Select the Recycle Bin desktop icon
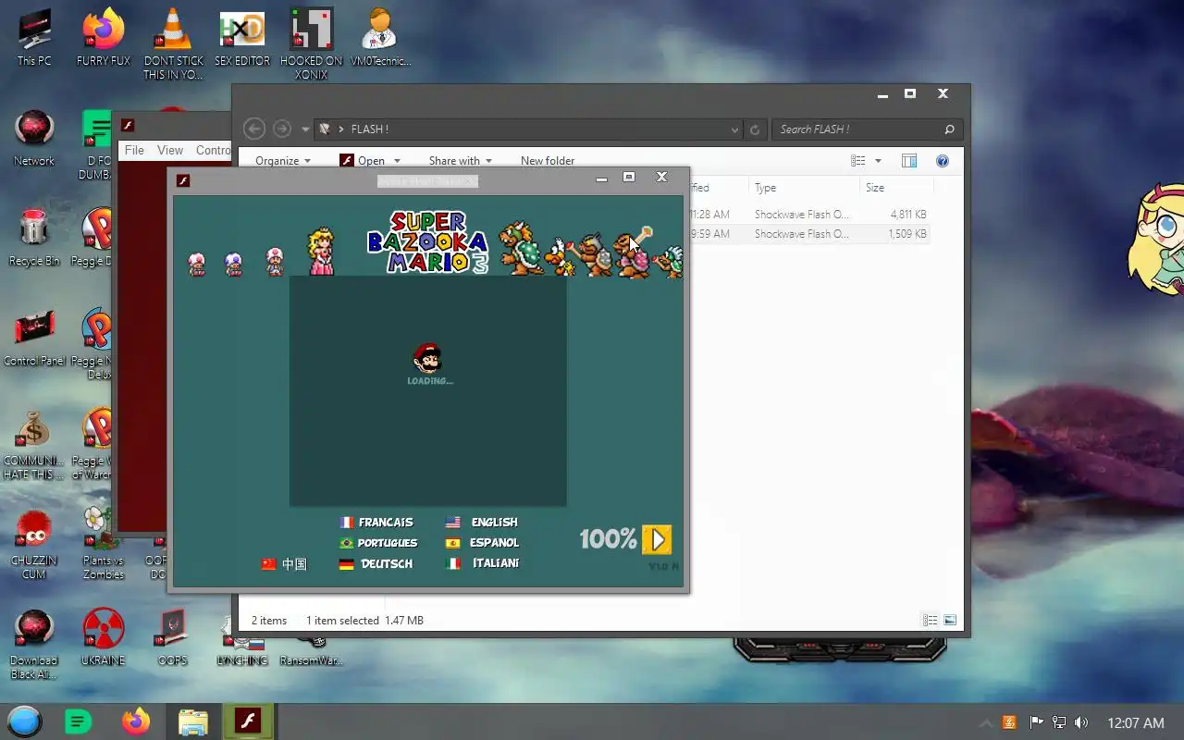Viewport: 1184px width, 740px height. click(x=34, y=238)
